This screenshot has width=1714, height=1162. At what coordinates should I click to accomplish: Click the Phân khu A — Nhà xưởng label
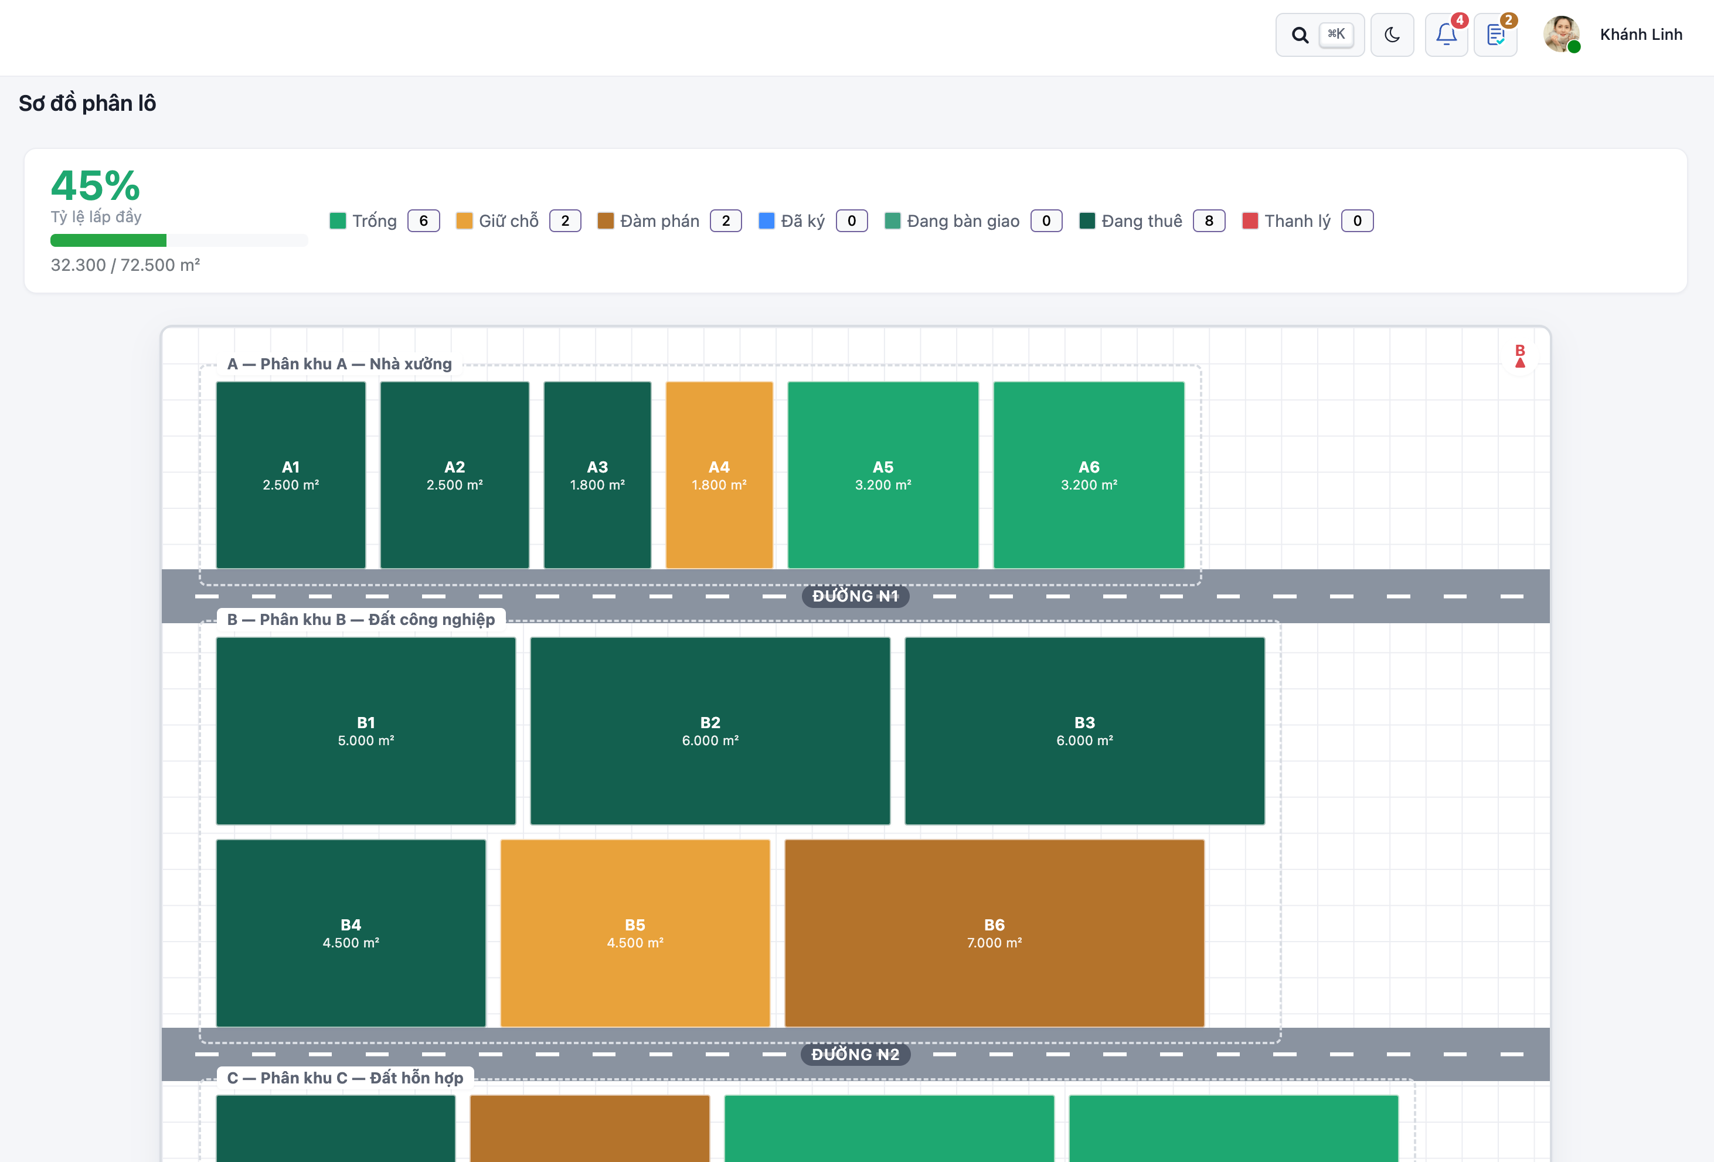coord(339,363)
